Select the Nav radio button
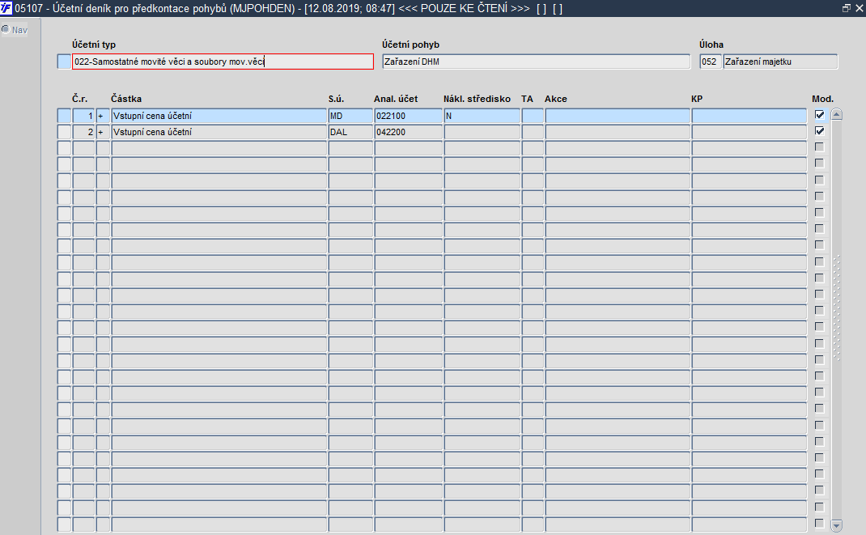 point(6,29)
